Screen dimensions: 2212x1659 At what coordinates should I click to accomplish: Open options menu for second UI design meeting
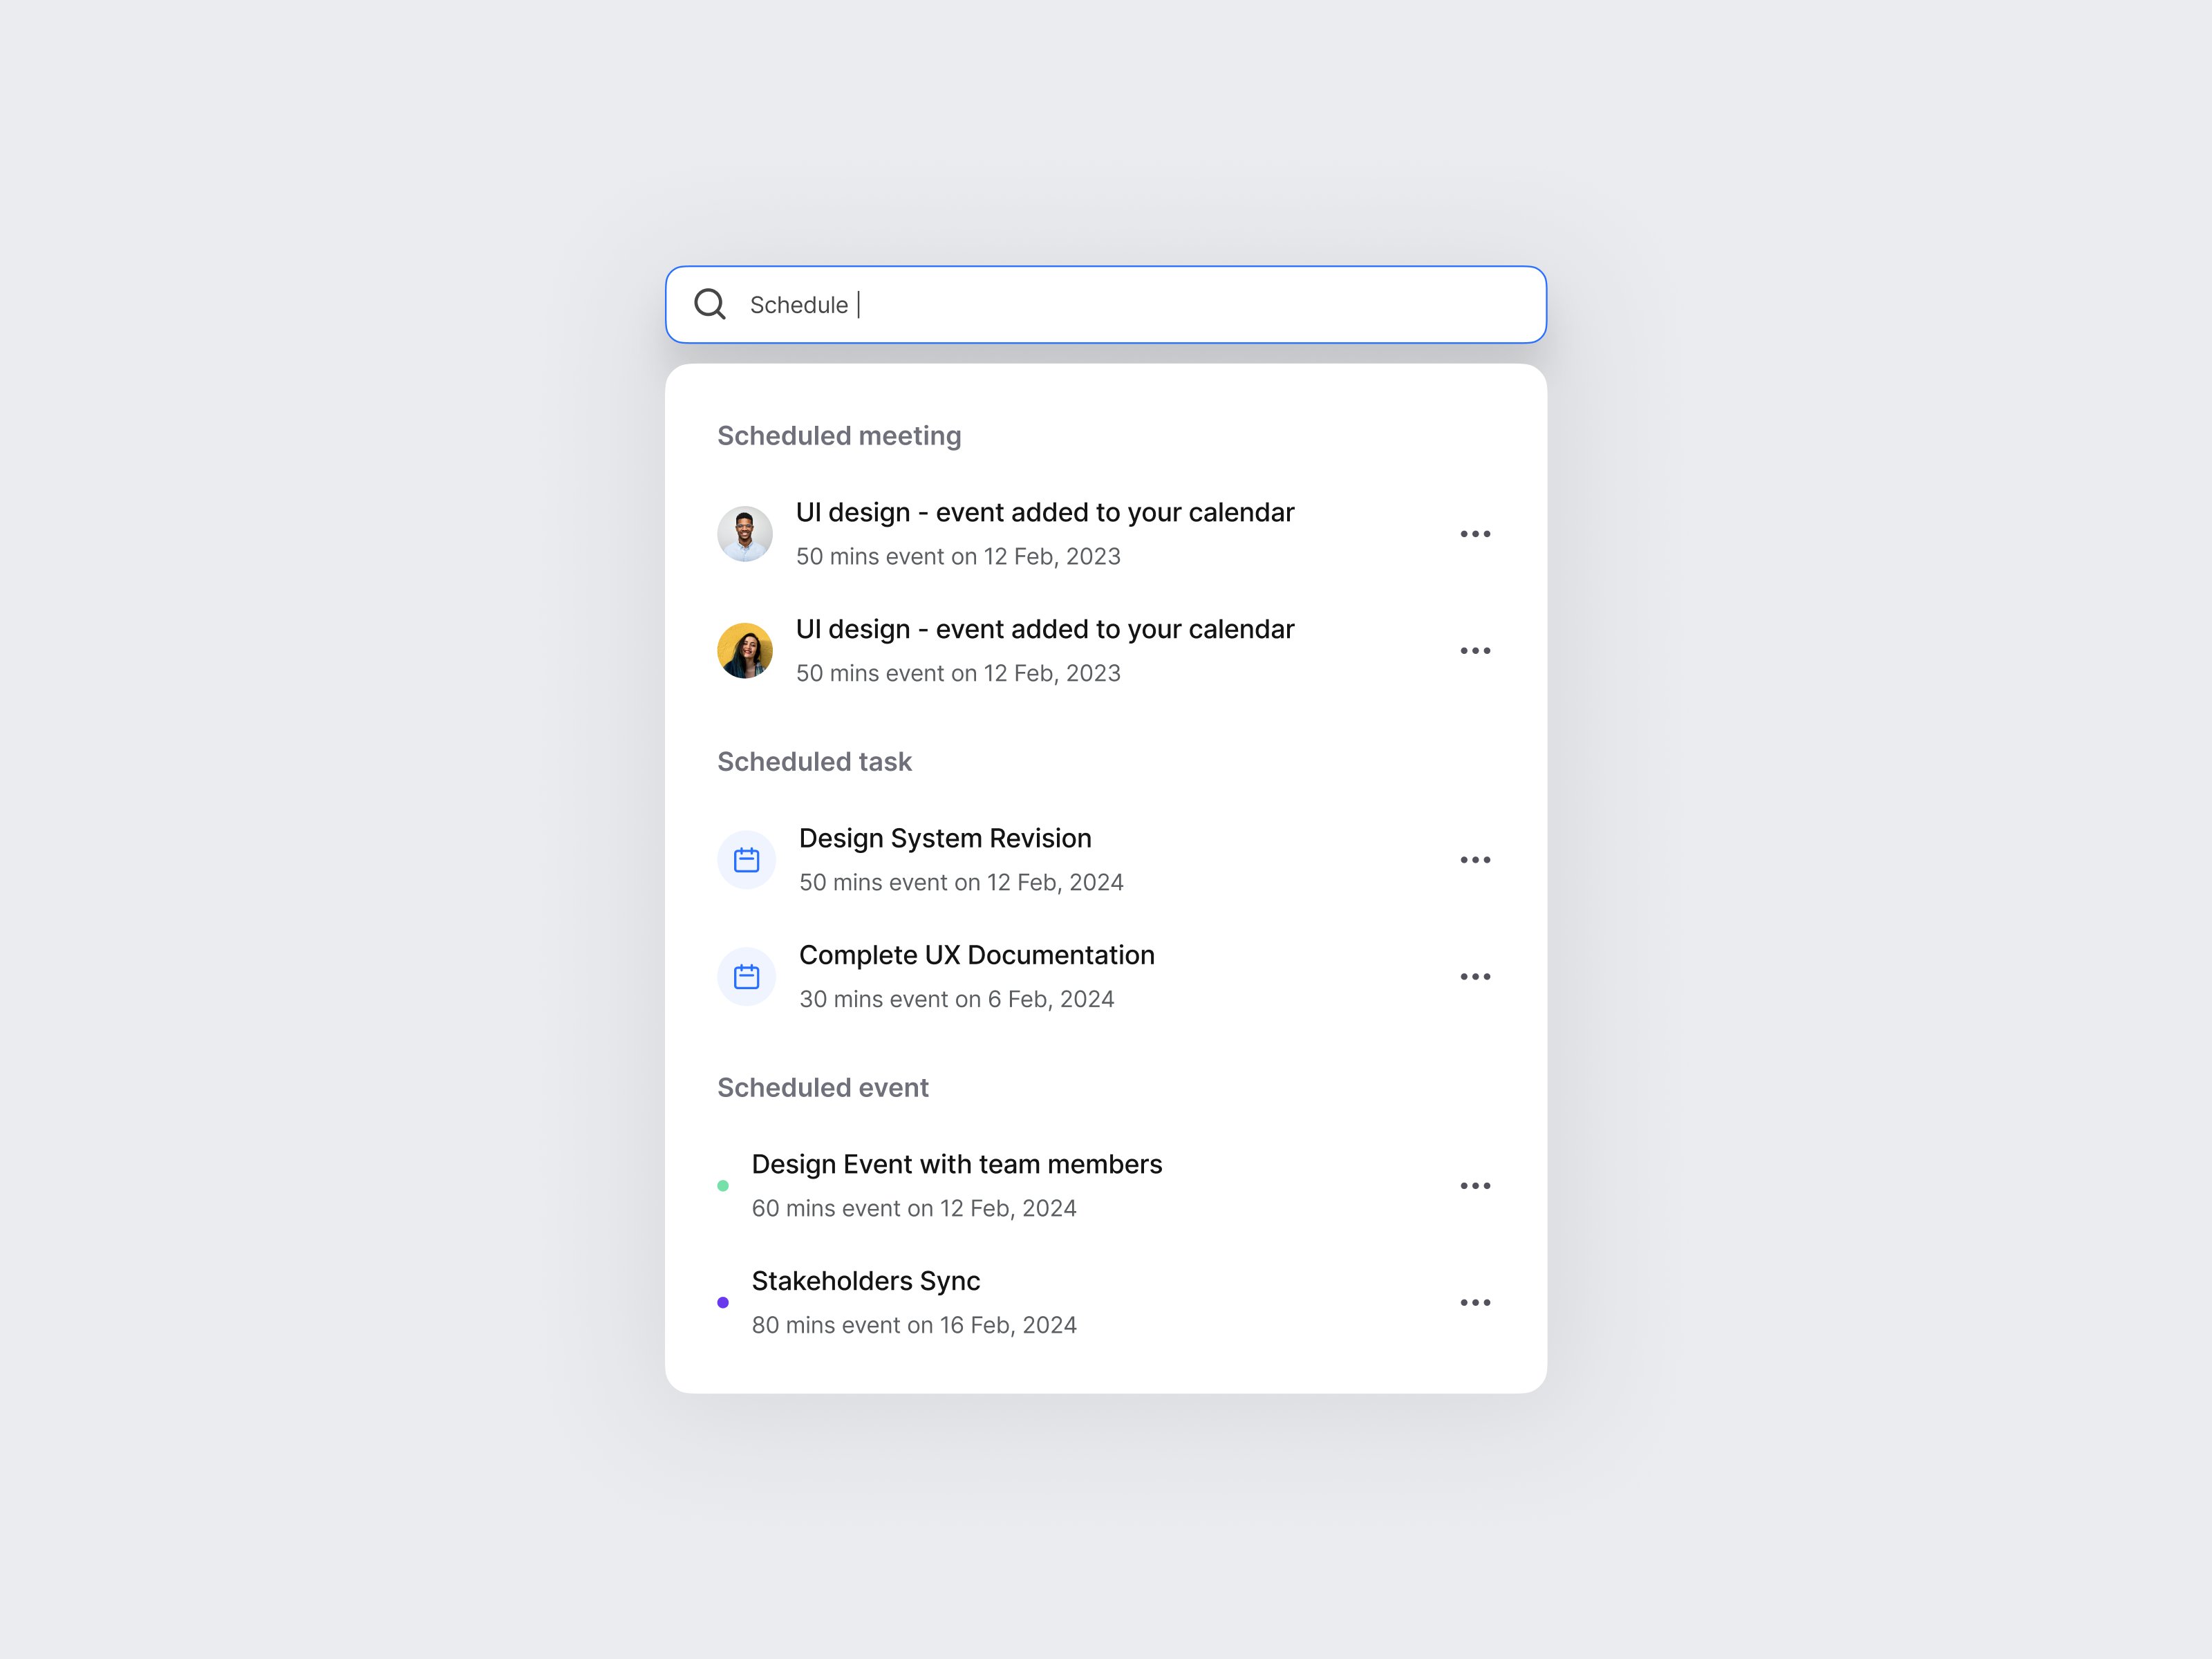(x=1475, y=650)
